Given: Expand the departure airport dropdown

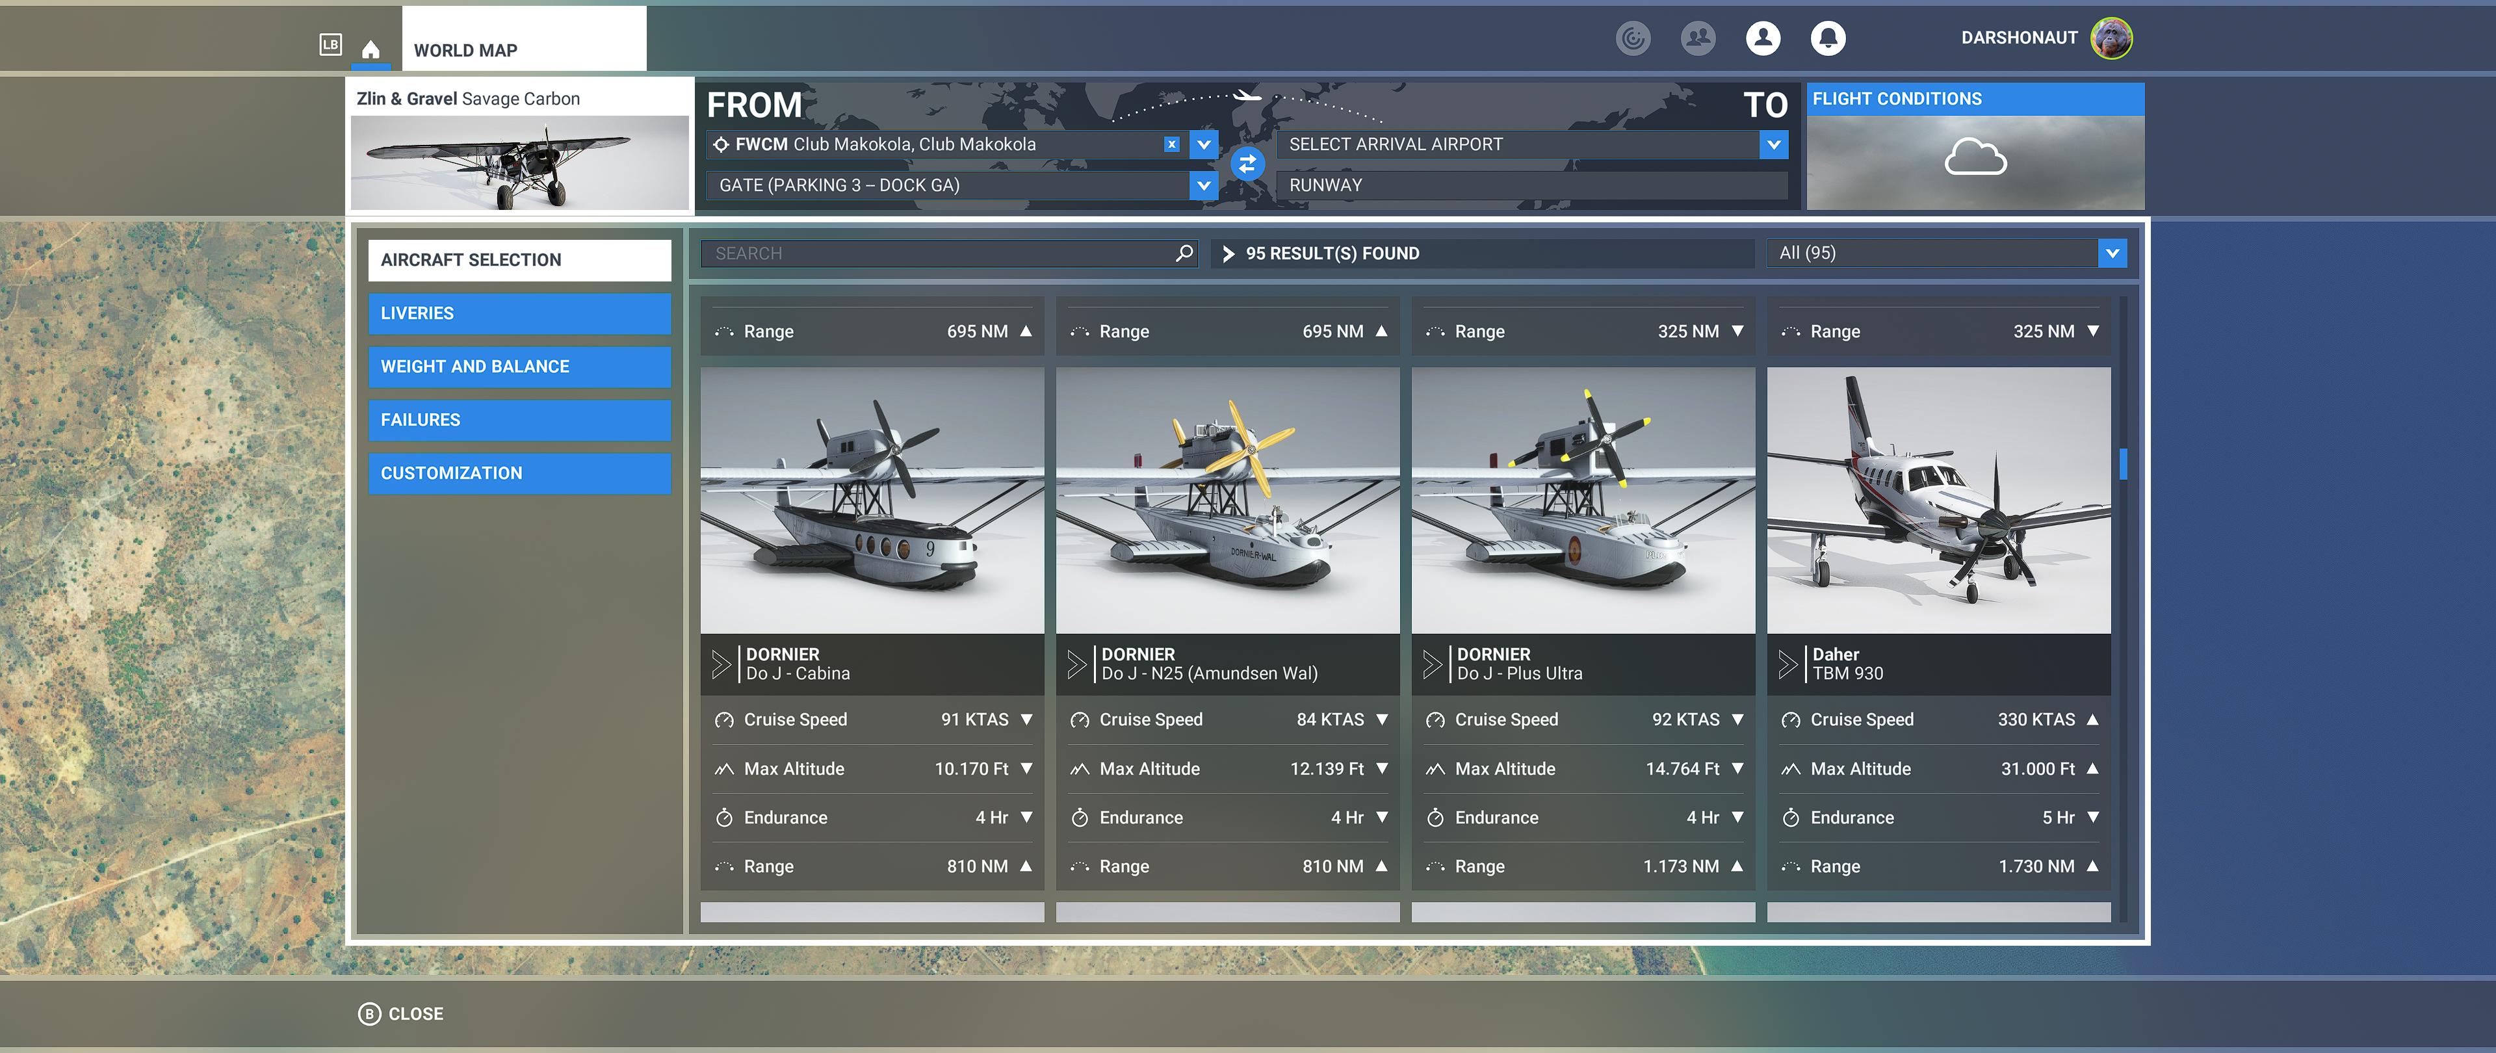Looking at the screenshot, I should tap(1203, 144).
